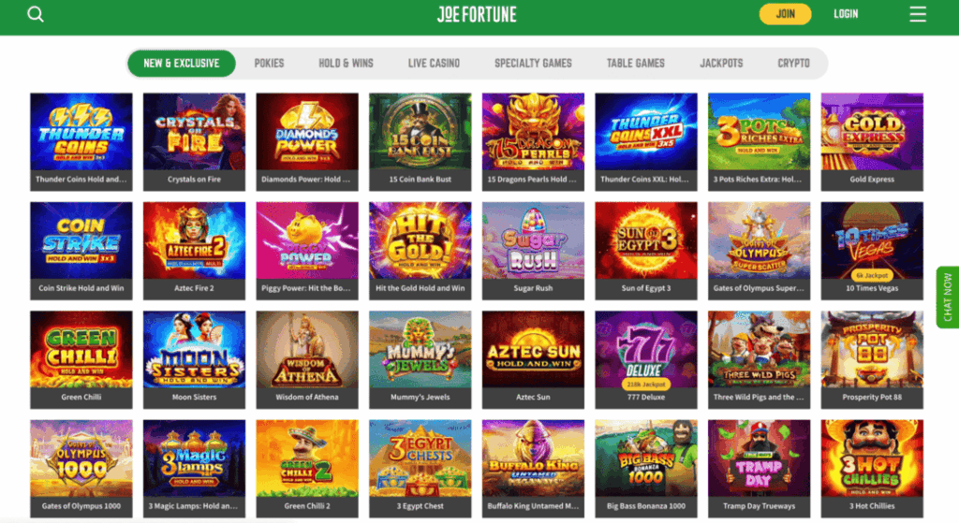Open the Gold Express game tile
This screenshot has width=959, height=523.
pyautogui.click(x=872, y=142)
